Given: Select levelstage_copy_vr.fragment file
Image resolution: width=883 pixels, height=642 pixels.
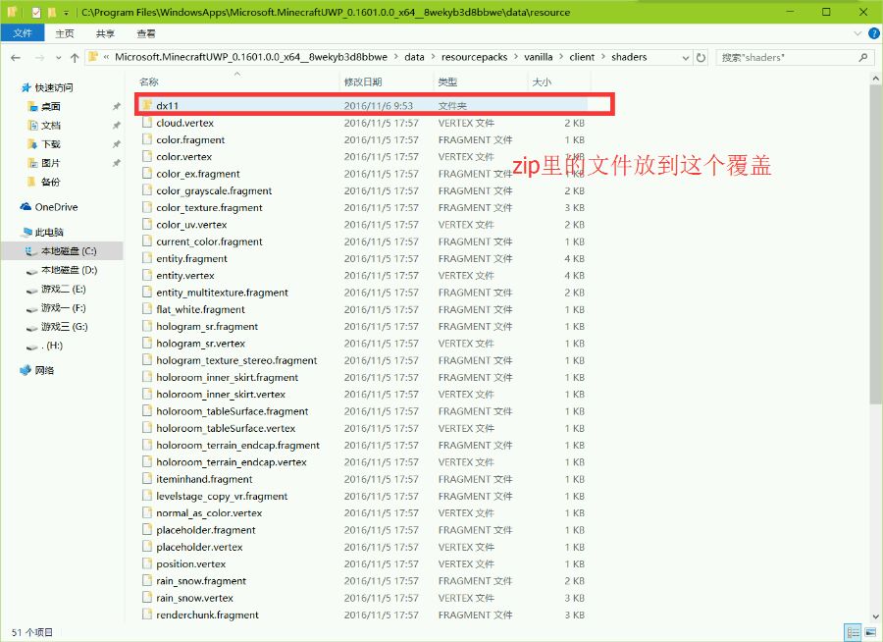Looking at the screenshot, I should tap(222, 496).
